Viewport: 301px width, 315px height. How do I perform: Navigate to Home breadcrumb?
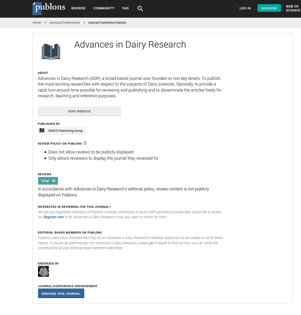(37, 23)
